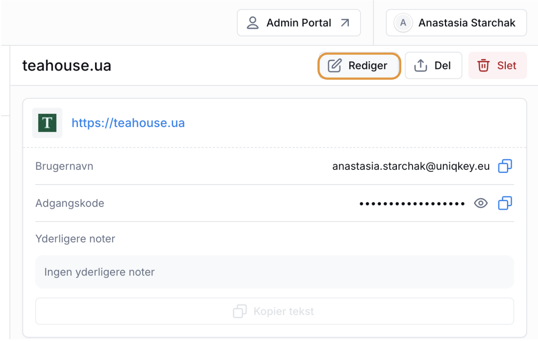The width and height of the screenshot is (538, 341).
Task: Click the Ingen yderligere noter field
Action: (274, 272)
